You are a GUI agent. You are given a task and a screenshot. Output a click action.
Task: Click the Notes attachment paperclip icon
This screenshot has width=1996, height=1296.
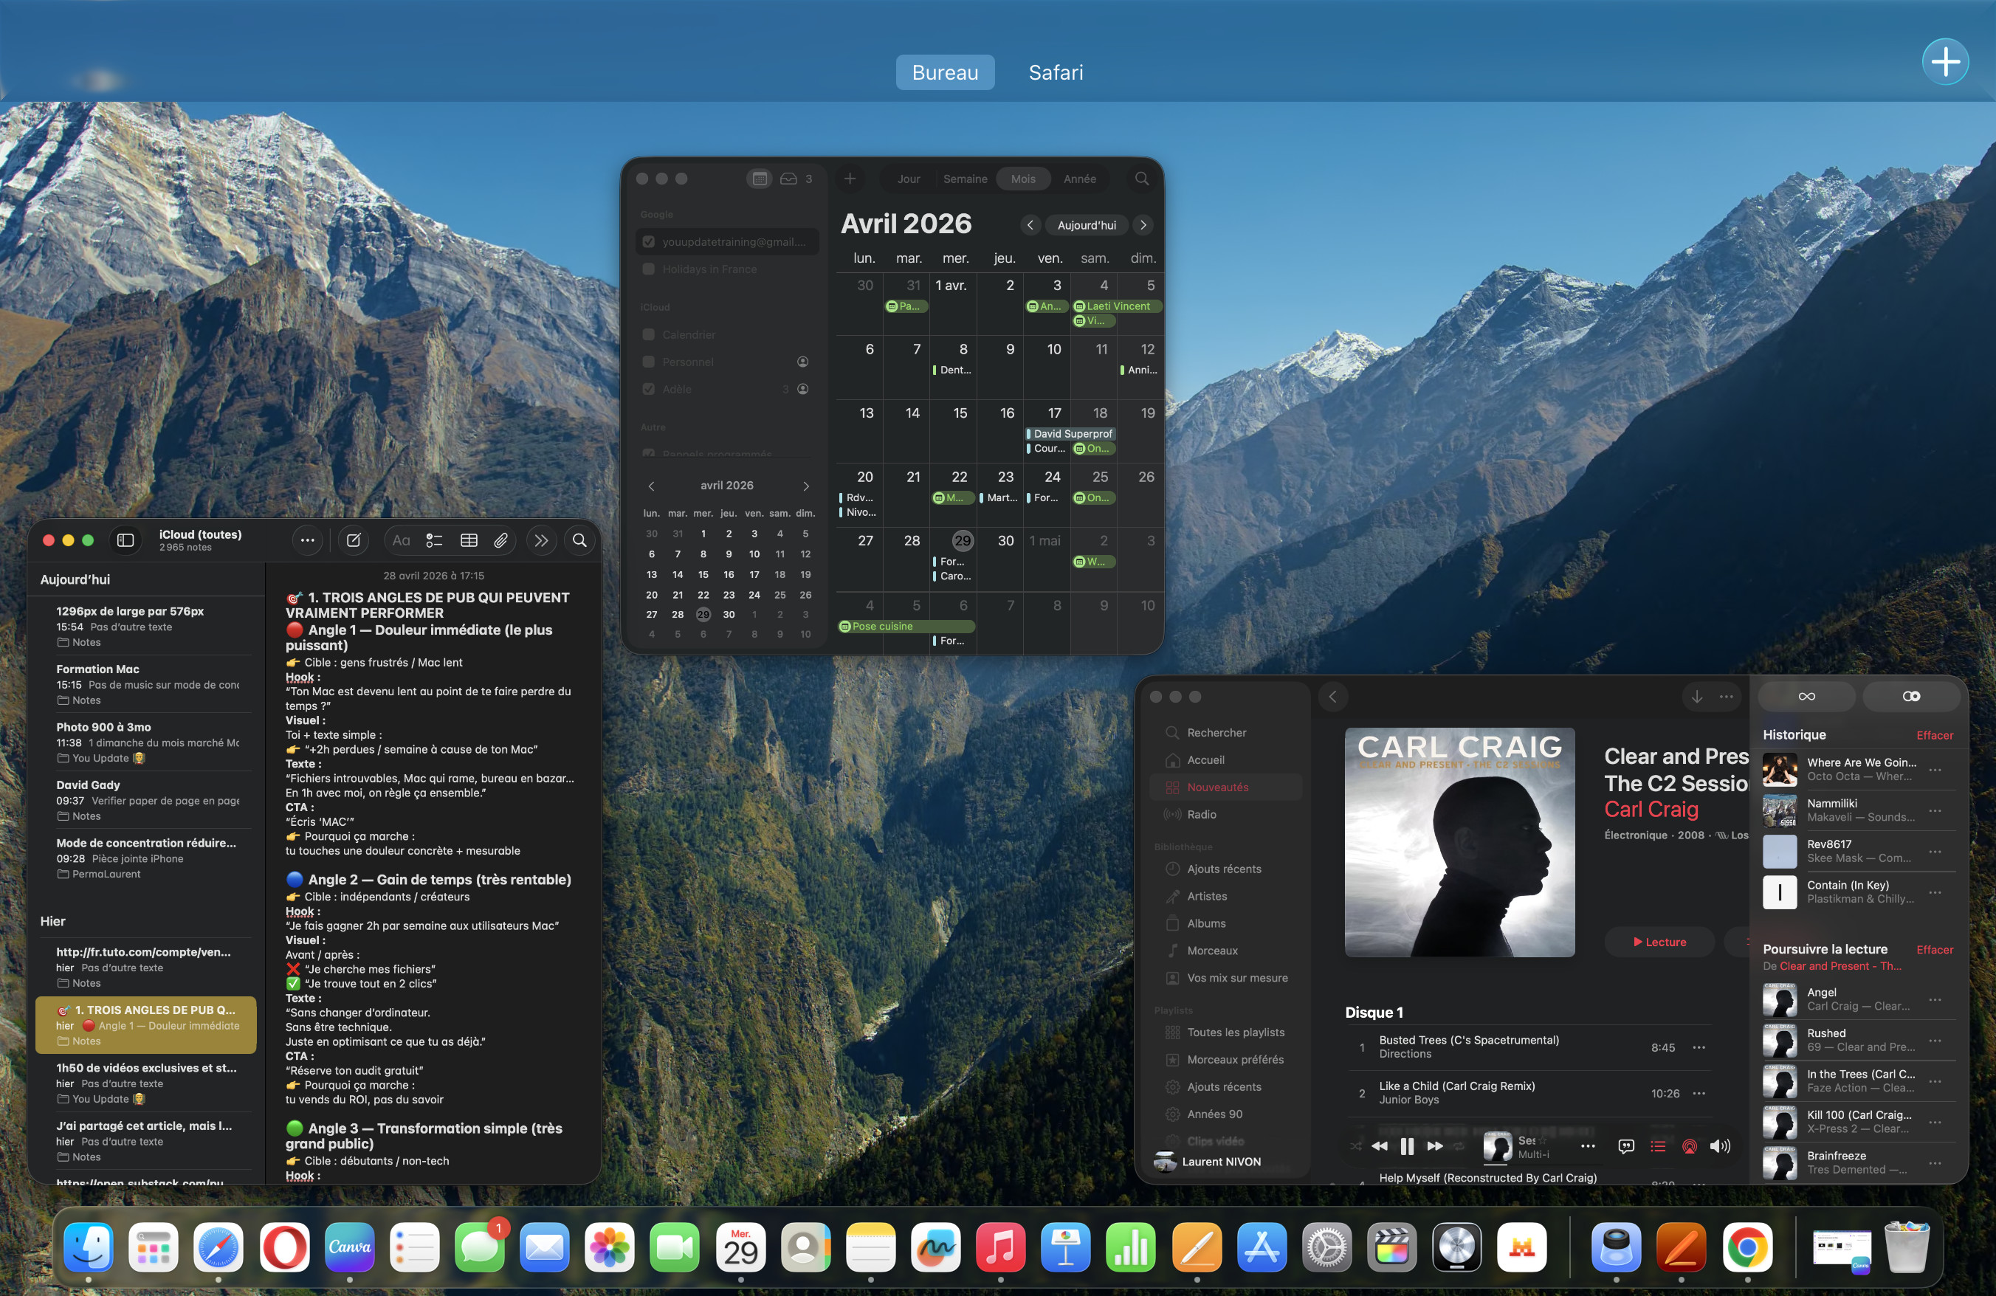click(500, 541)
